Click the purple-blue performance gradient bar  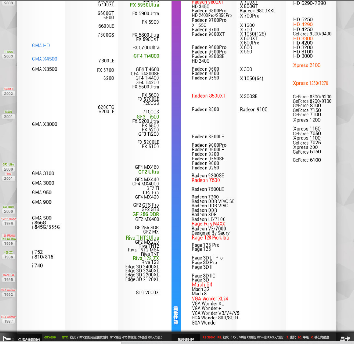click(176, 149)
